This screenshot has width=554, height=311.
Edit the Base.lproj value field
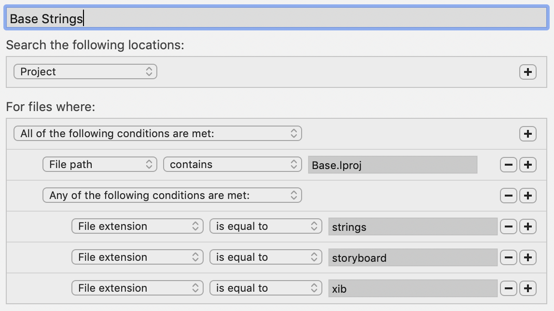coord(392,164)
